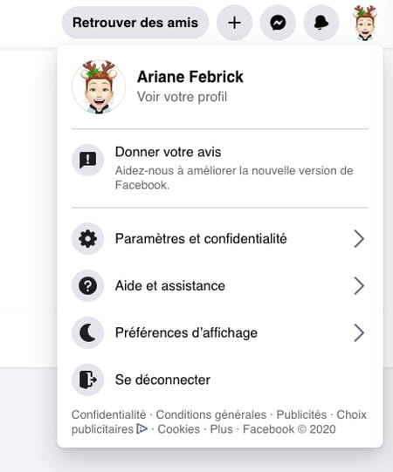Image resolution: width=393 pixels, height=472 pixels.
Task: Click the plus create button
Action: click(x=234, y=23)
